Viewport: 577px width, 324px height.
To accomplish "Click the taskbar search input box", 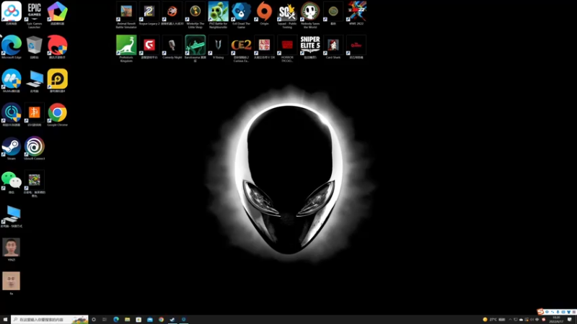I will (x=50, y=320).
